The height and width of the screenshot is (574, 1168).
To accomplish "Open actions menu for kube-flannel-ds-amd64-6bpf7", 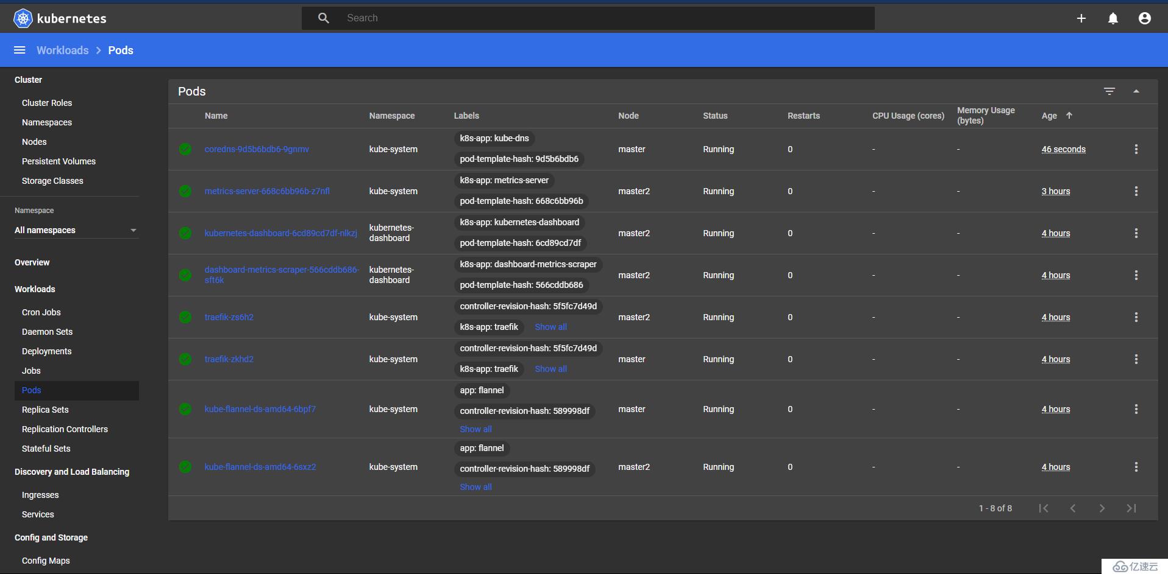I will click(x=1136, y=409).
